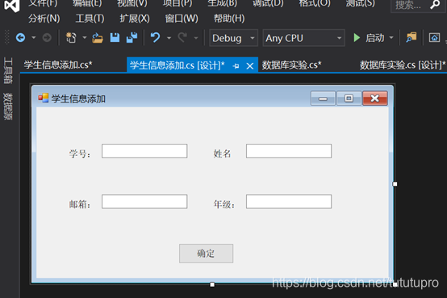Select the 年级: label on the form

click(x=224, y=204)
